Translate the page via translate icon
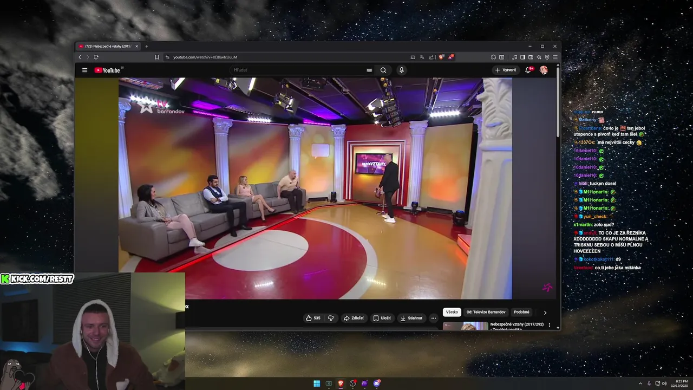The image size is (693, 390). [422, 57]
